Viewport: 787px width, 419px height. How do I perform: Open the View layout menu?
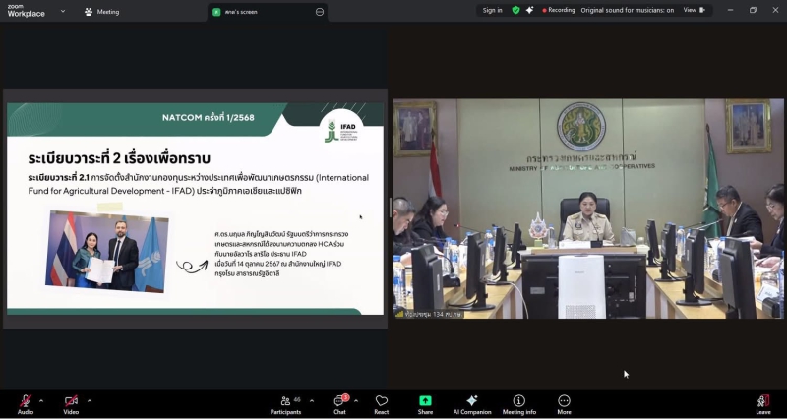pos(694,10)
